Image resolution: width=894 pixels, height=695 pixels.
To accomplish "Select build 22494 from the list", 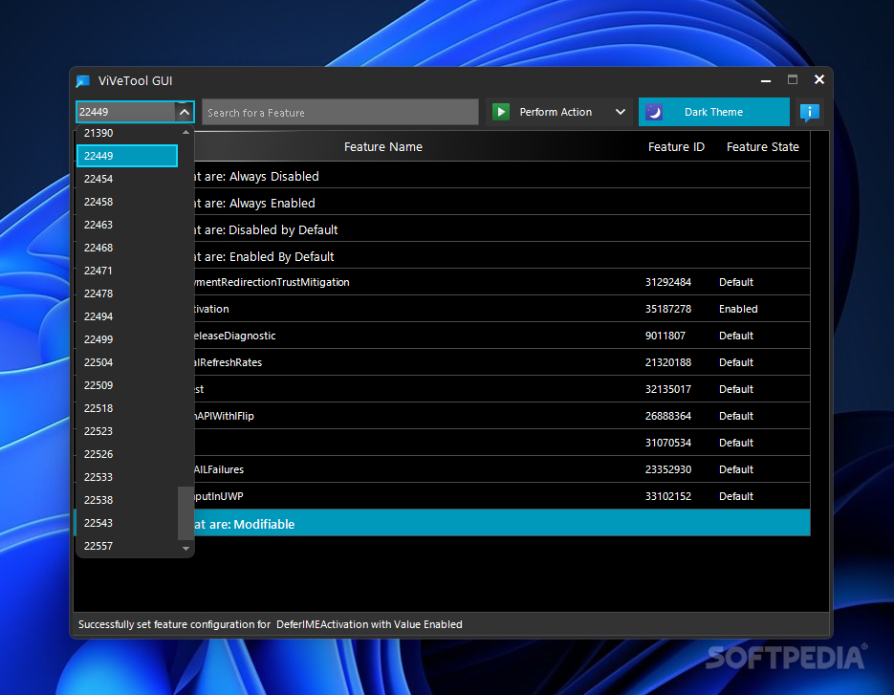I will point(127,316).
